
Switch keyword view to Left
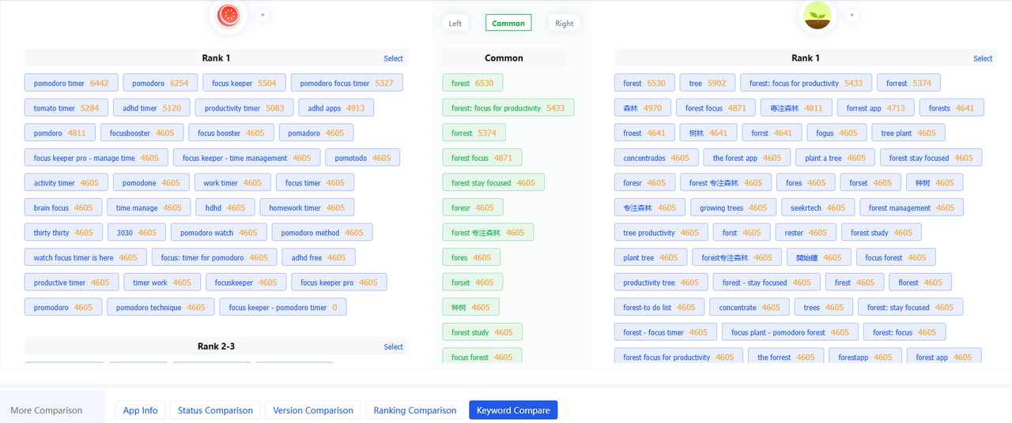click(x=455, y=24)
